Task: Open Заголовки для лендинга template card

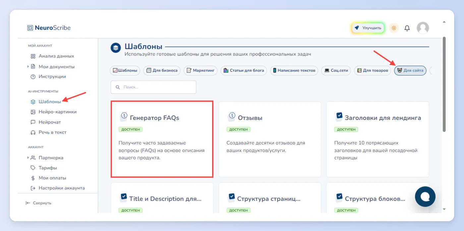Action: point(378,139)
